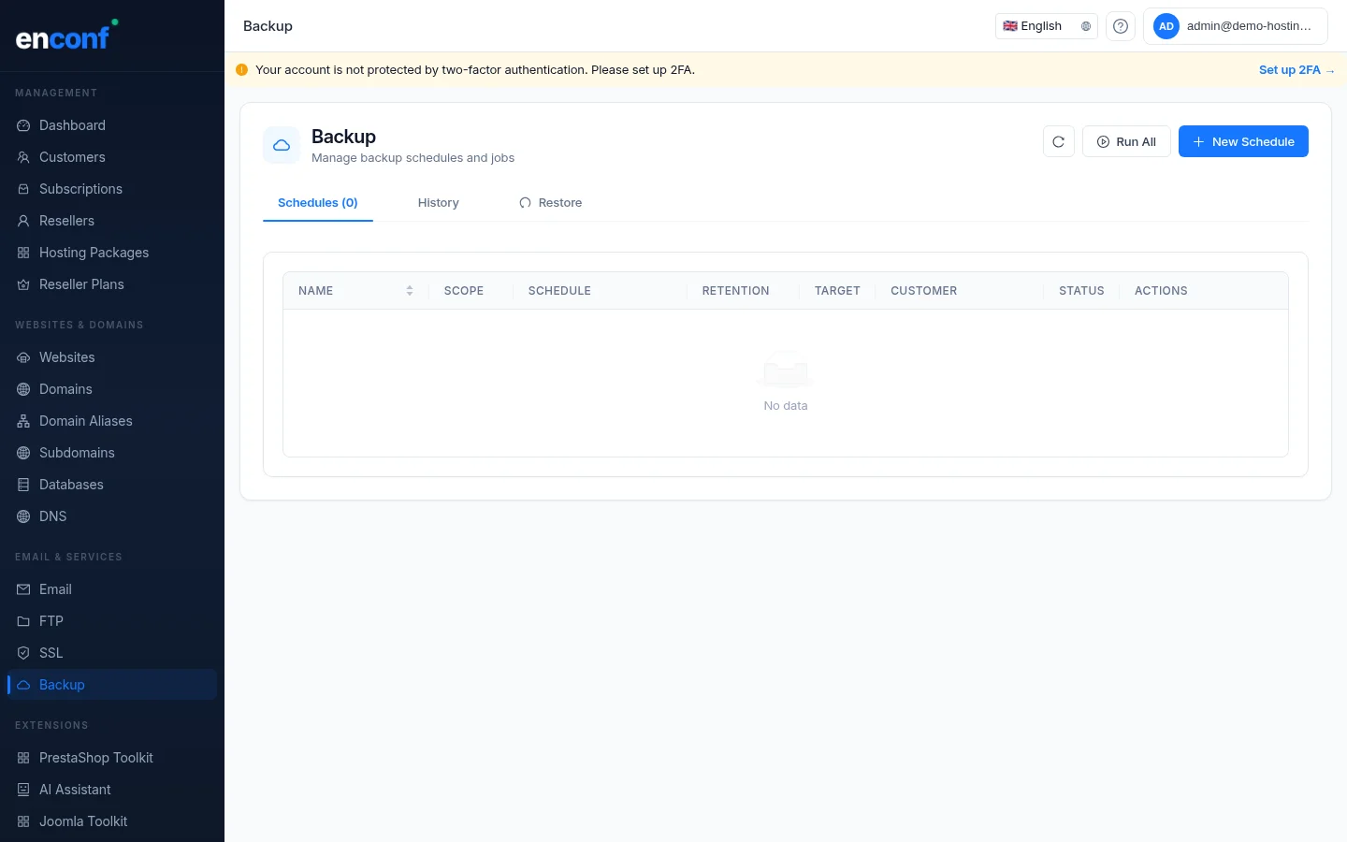This screenshot has width=1347, height=842.
Task: Open the Email services page
Action: tap(55, 589)
